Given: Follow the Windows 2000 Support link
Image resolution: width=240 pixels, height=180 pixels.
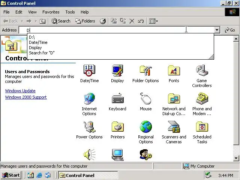Looking at the screenshot, I should tap(26, 97).
